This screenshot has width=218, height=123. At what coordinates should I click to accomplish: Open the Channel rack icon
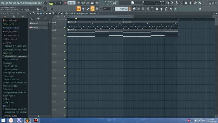pyautogui.click(x=143, y=9)
